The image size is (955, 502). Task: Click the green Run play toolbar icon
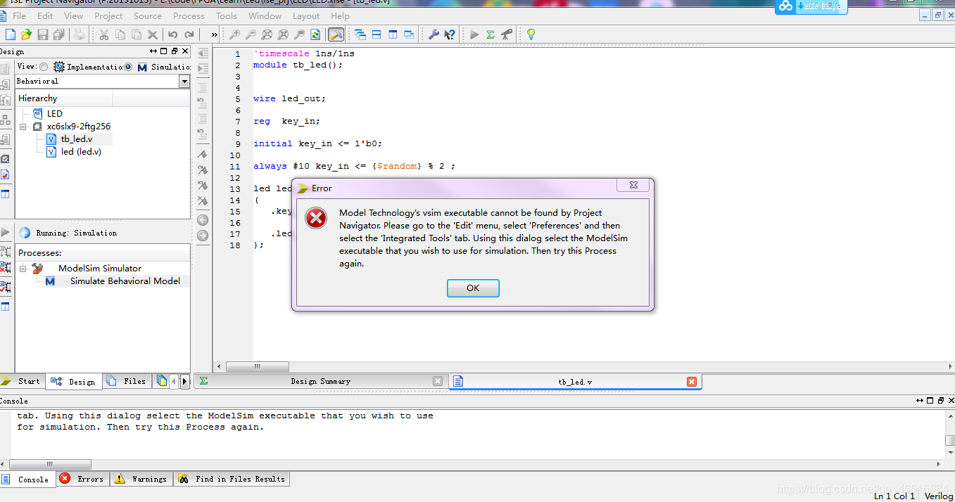tap(474, 34)
